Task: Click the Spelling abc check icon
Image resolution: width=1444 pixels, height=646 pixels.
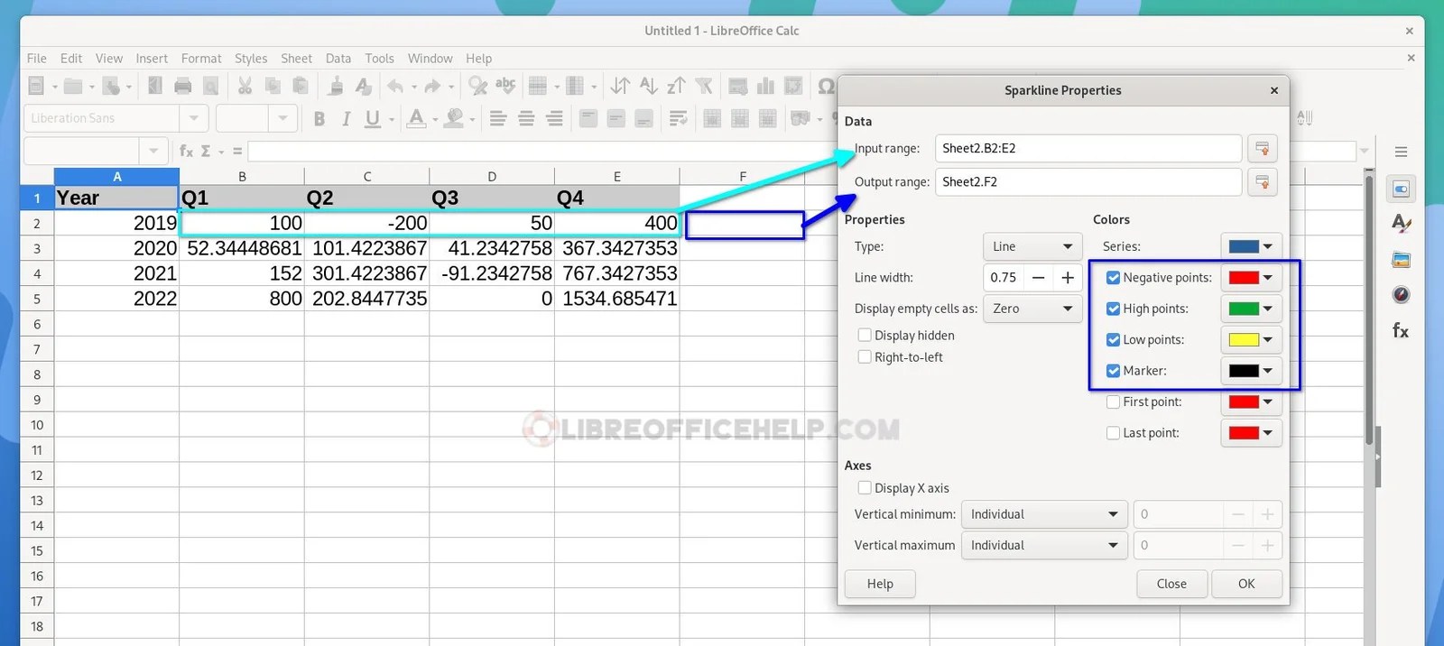Action: [506, 86]
